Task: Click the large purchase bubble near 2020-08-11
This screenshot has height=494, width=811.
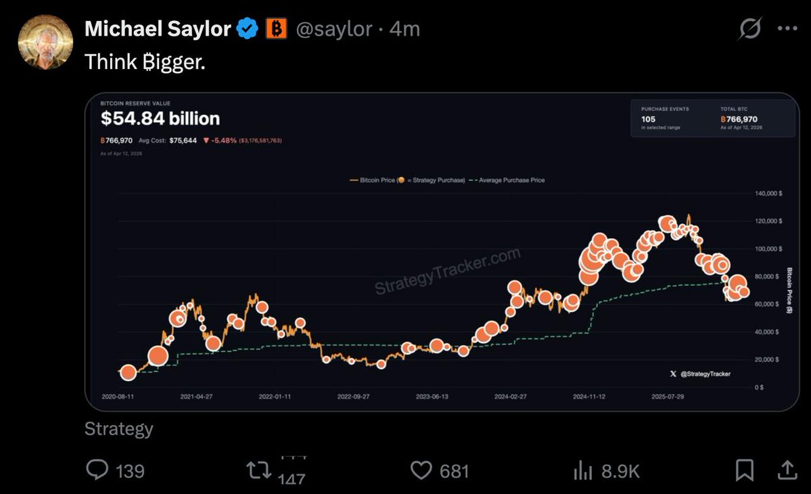Action: (128, 372)
